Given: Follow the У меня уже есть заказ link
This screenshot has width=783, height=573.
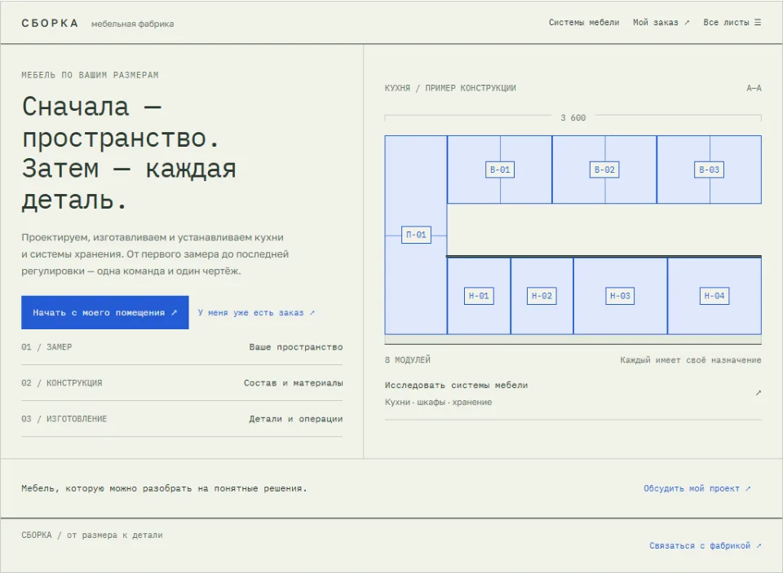Looking at the screenshot, I should [256, 312].
